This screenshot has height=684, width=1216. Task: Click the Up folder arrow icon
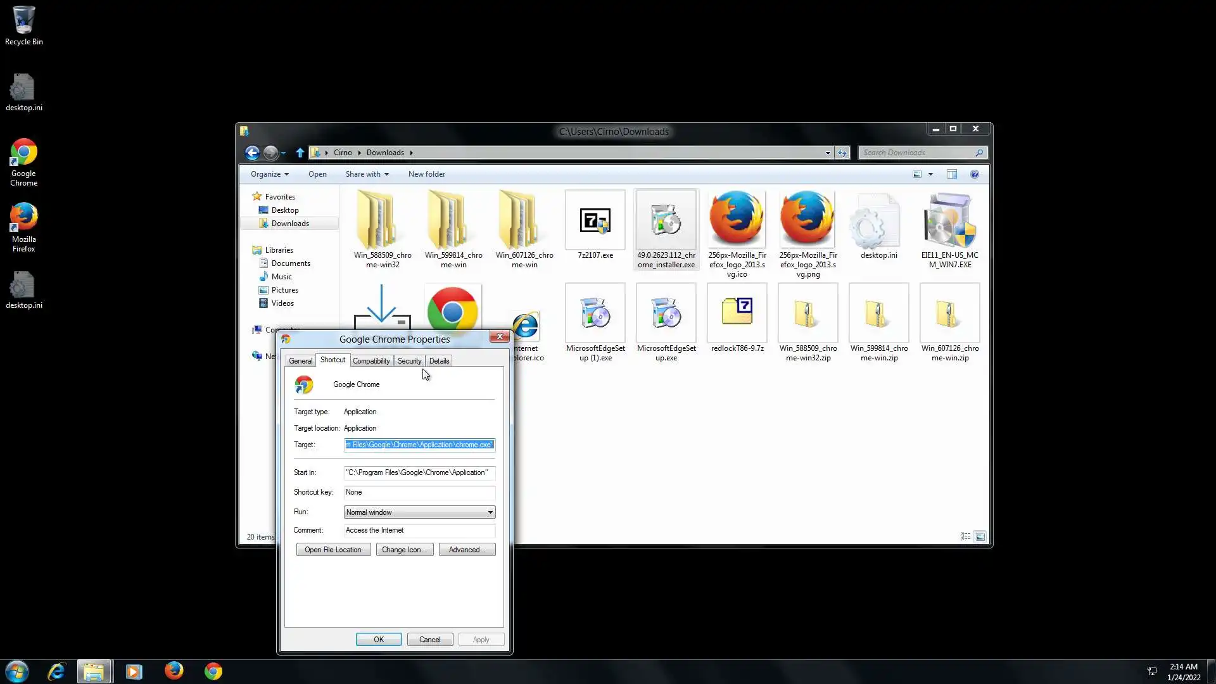coord(300,153)
